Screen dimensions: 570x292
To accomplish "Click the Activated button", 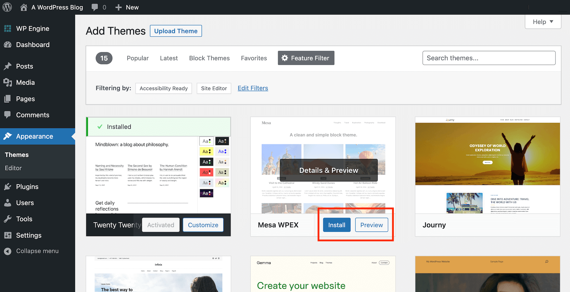I will pos(161,225).
